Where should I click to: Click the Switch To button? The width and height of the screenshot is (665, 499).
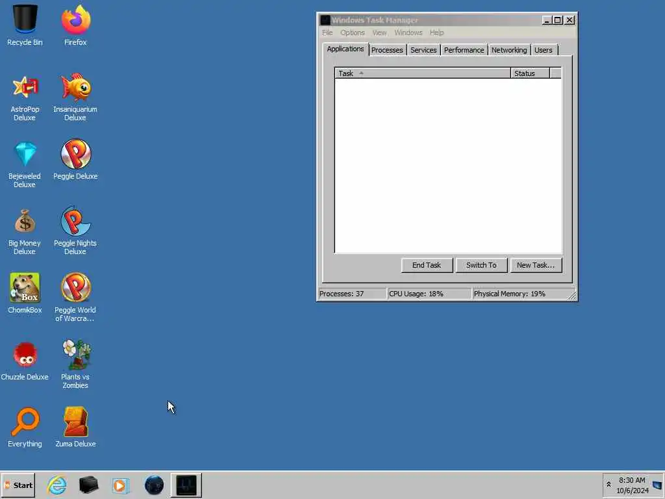(481, 265)
